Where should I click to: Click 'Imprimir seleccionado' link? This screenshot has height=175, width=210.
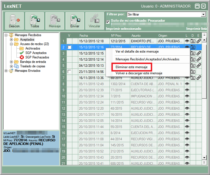click(x=124, y=28)
